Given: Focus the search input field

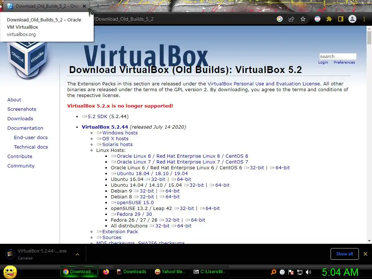Looking at the screenshot, I should pos(338,56).
